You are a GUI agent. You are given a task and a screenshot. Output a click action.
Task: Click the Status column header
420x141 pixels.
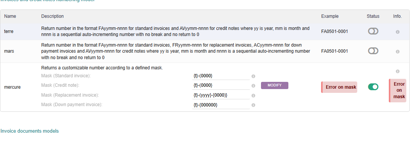click(373, 16)
